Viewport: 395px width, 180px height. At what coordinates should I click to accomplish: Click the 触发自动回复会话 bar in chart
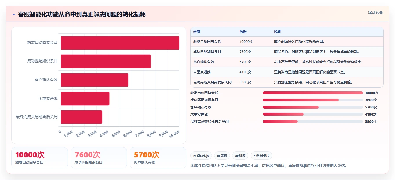click(x=120, y=43)
